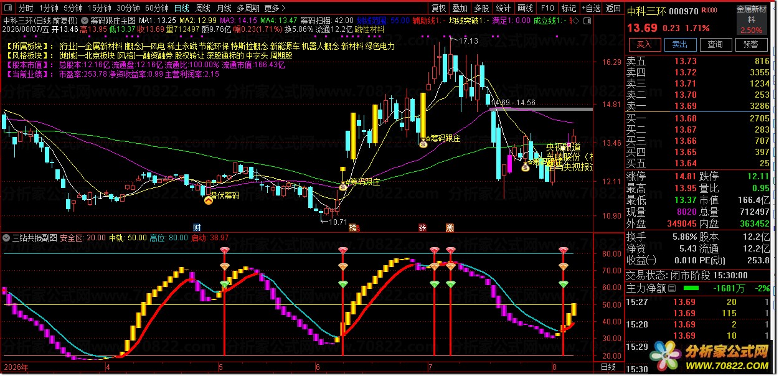Add stock via +自选 button
Screen dimensions: 779x376
tap(591, 9)
